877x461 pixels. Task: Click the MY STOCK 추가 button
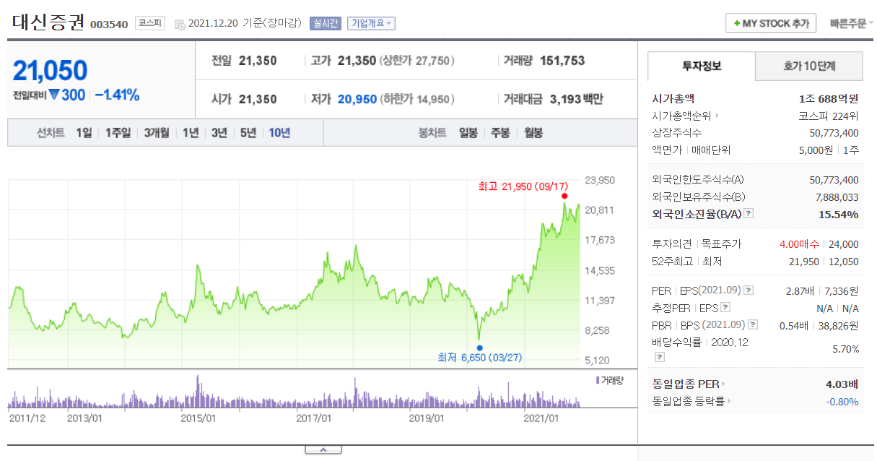point(771,23)
